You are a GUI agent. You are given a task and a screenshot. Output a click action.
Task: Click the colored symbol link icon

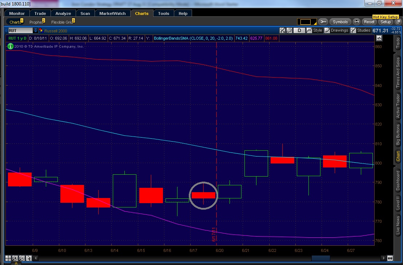(41, 31)
